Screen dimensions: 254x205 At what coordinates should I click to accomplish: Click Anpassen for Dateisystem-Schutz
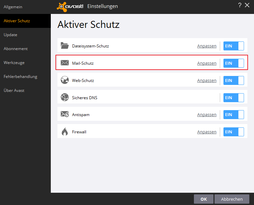tap(207, 46)
